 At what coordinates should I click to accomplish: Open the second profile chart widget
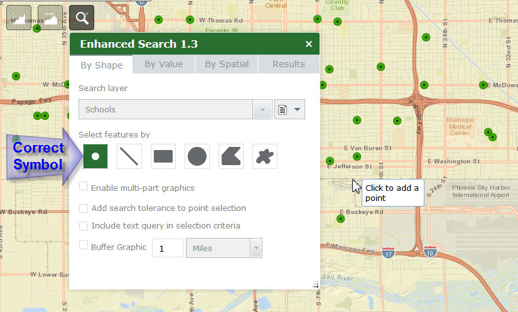click(50, 18)
